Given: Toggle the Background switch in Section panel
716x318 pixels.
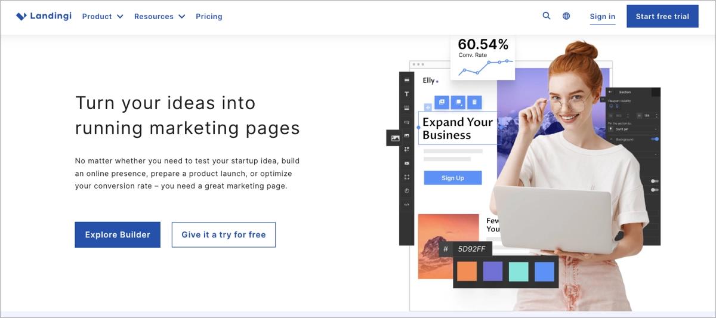Looking at the screenshot, I should 655,139.
